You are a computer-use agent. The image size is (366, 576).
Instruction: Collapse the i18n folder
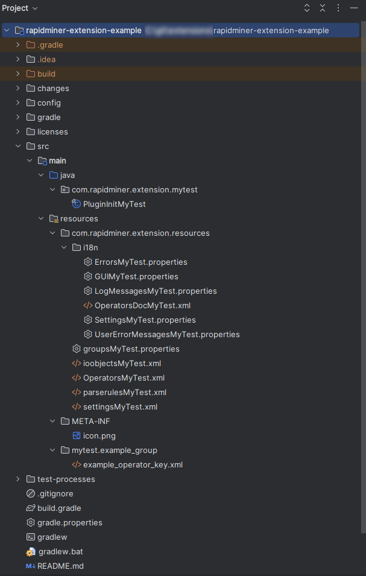[64, 247]
